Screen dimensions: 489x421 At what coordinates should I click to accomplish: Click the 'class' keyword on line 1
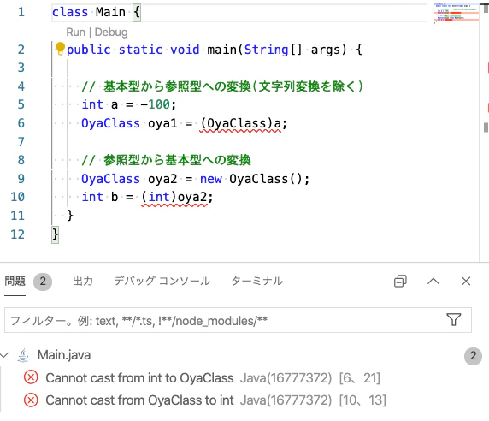click(70, 12)
